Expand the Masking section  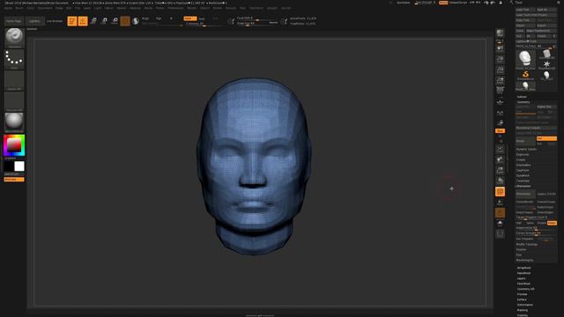(523, 310)
